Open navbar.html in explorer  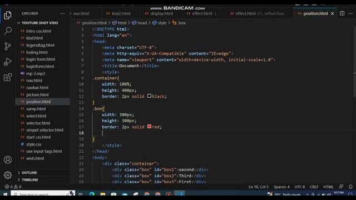click(x=37, y=88)
